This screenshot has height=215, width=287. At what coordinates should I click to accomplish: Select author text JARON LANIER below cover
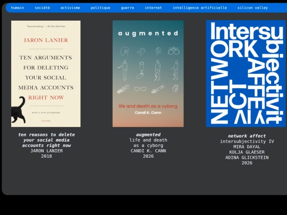[46, 151]
